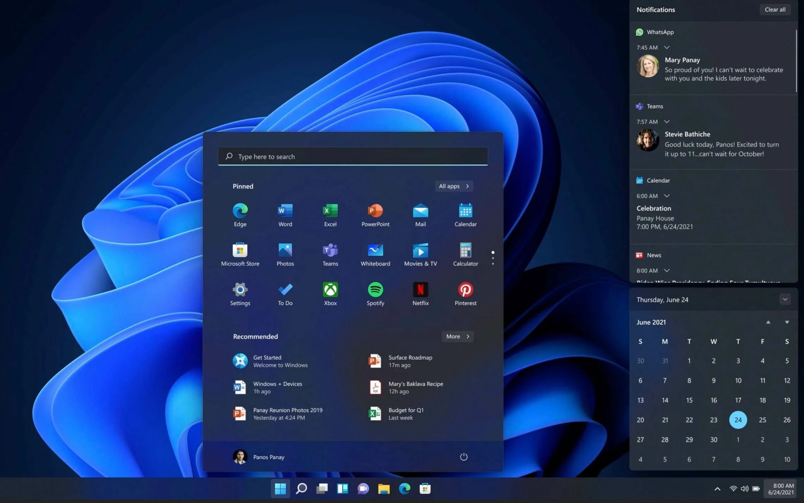
Task: Click the All apps button
Action: [454, 186]
